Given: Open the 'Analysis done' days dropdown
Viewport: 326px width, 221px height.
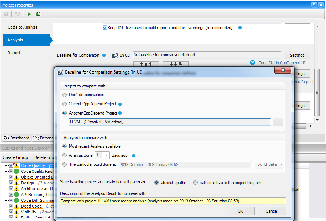Looking at the screenshot, I should pyautogui.click(x=106, y=155).
